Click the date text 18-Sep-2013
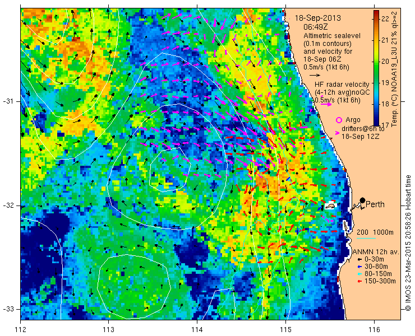This screenshot has width=415, height=336. click(318, 18)
